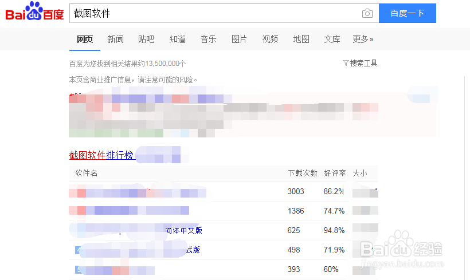Click the 百度一下 search button
The height and width of the screenshot is (280, 470).
point(408,13)
